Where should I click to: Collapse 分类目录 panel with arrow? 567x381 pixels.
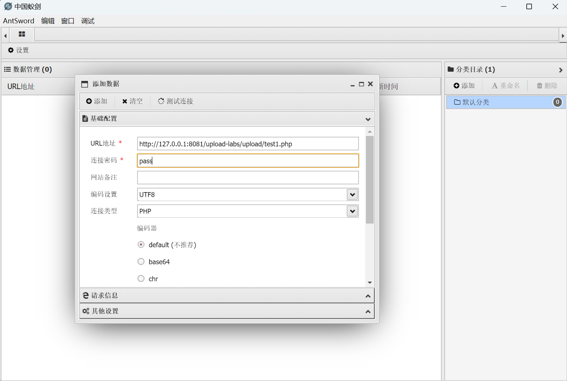[x=561, y=70]
